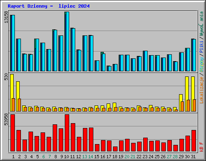Click the day 14 green axis label
Viewport: 206px width, 161px height.
click(91, 157)
